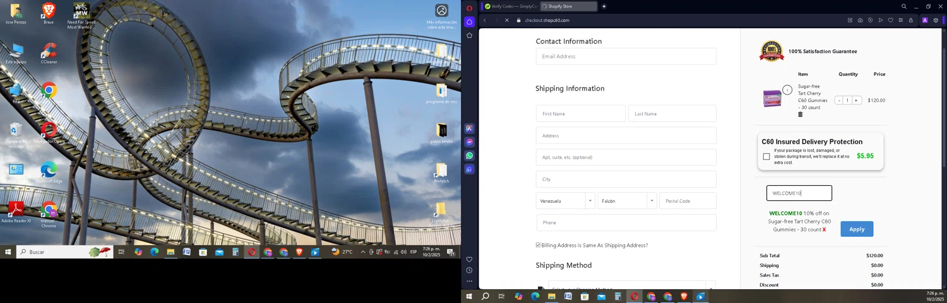This screenshot has width=947, height=303.
Task: Open the history clock in Opera sidebar
Action: pyautogui.click(x=469, y=270)
